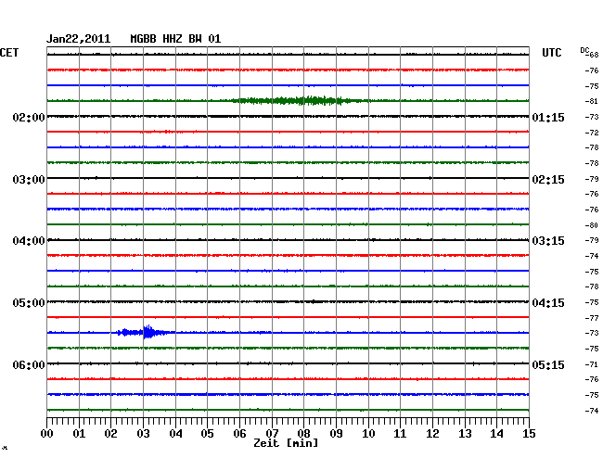Click the "UTC" timezone label
The width and height of the screenshot is (603, 458).
click(x=551, y=53)
